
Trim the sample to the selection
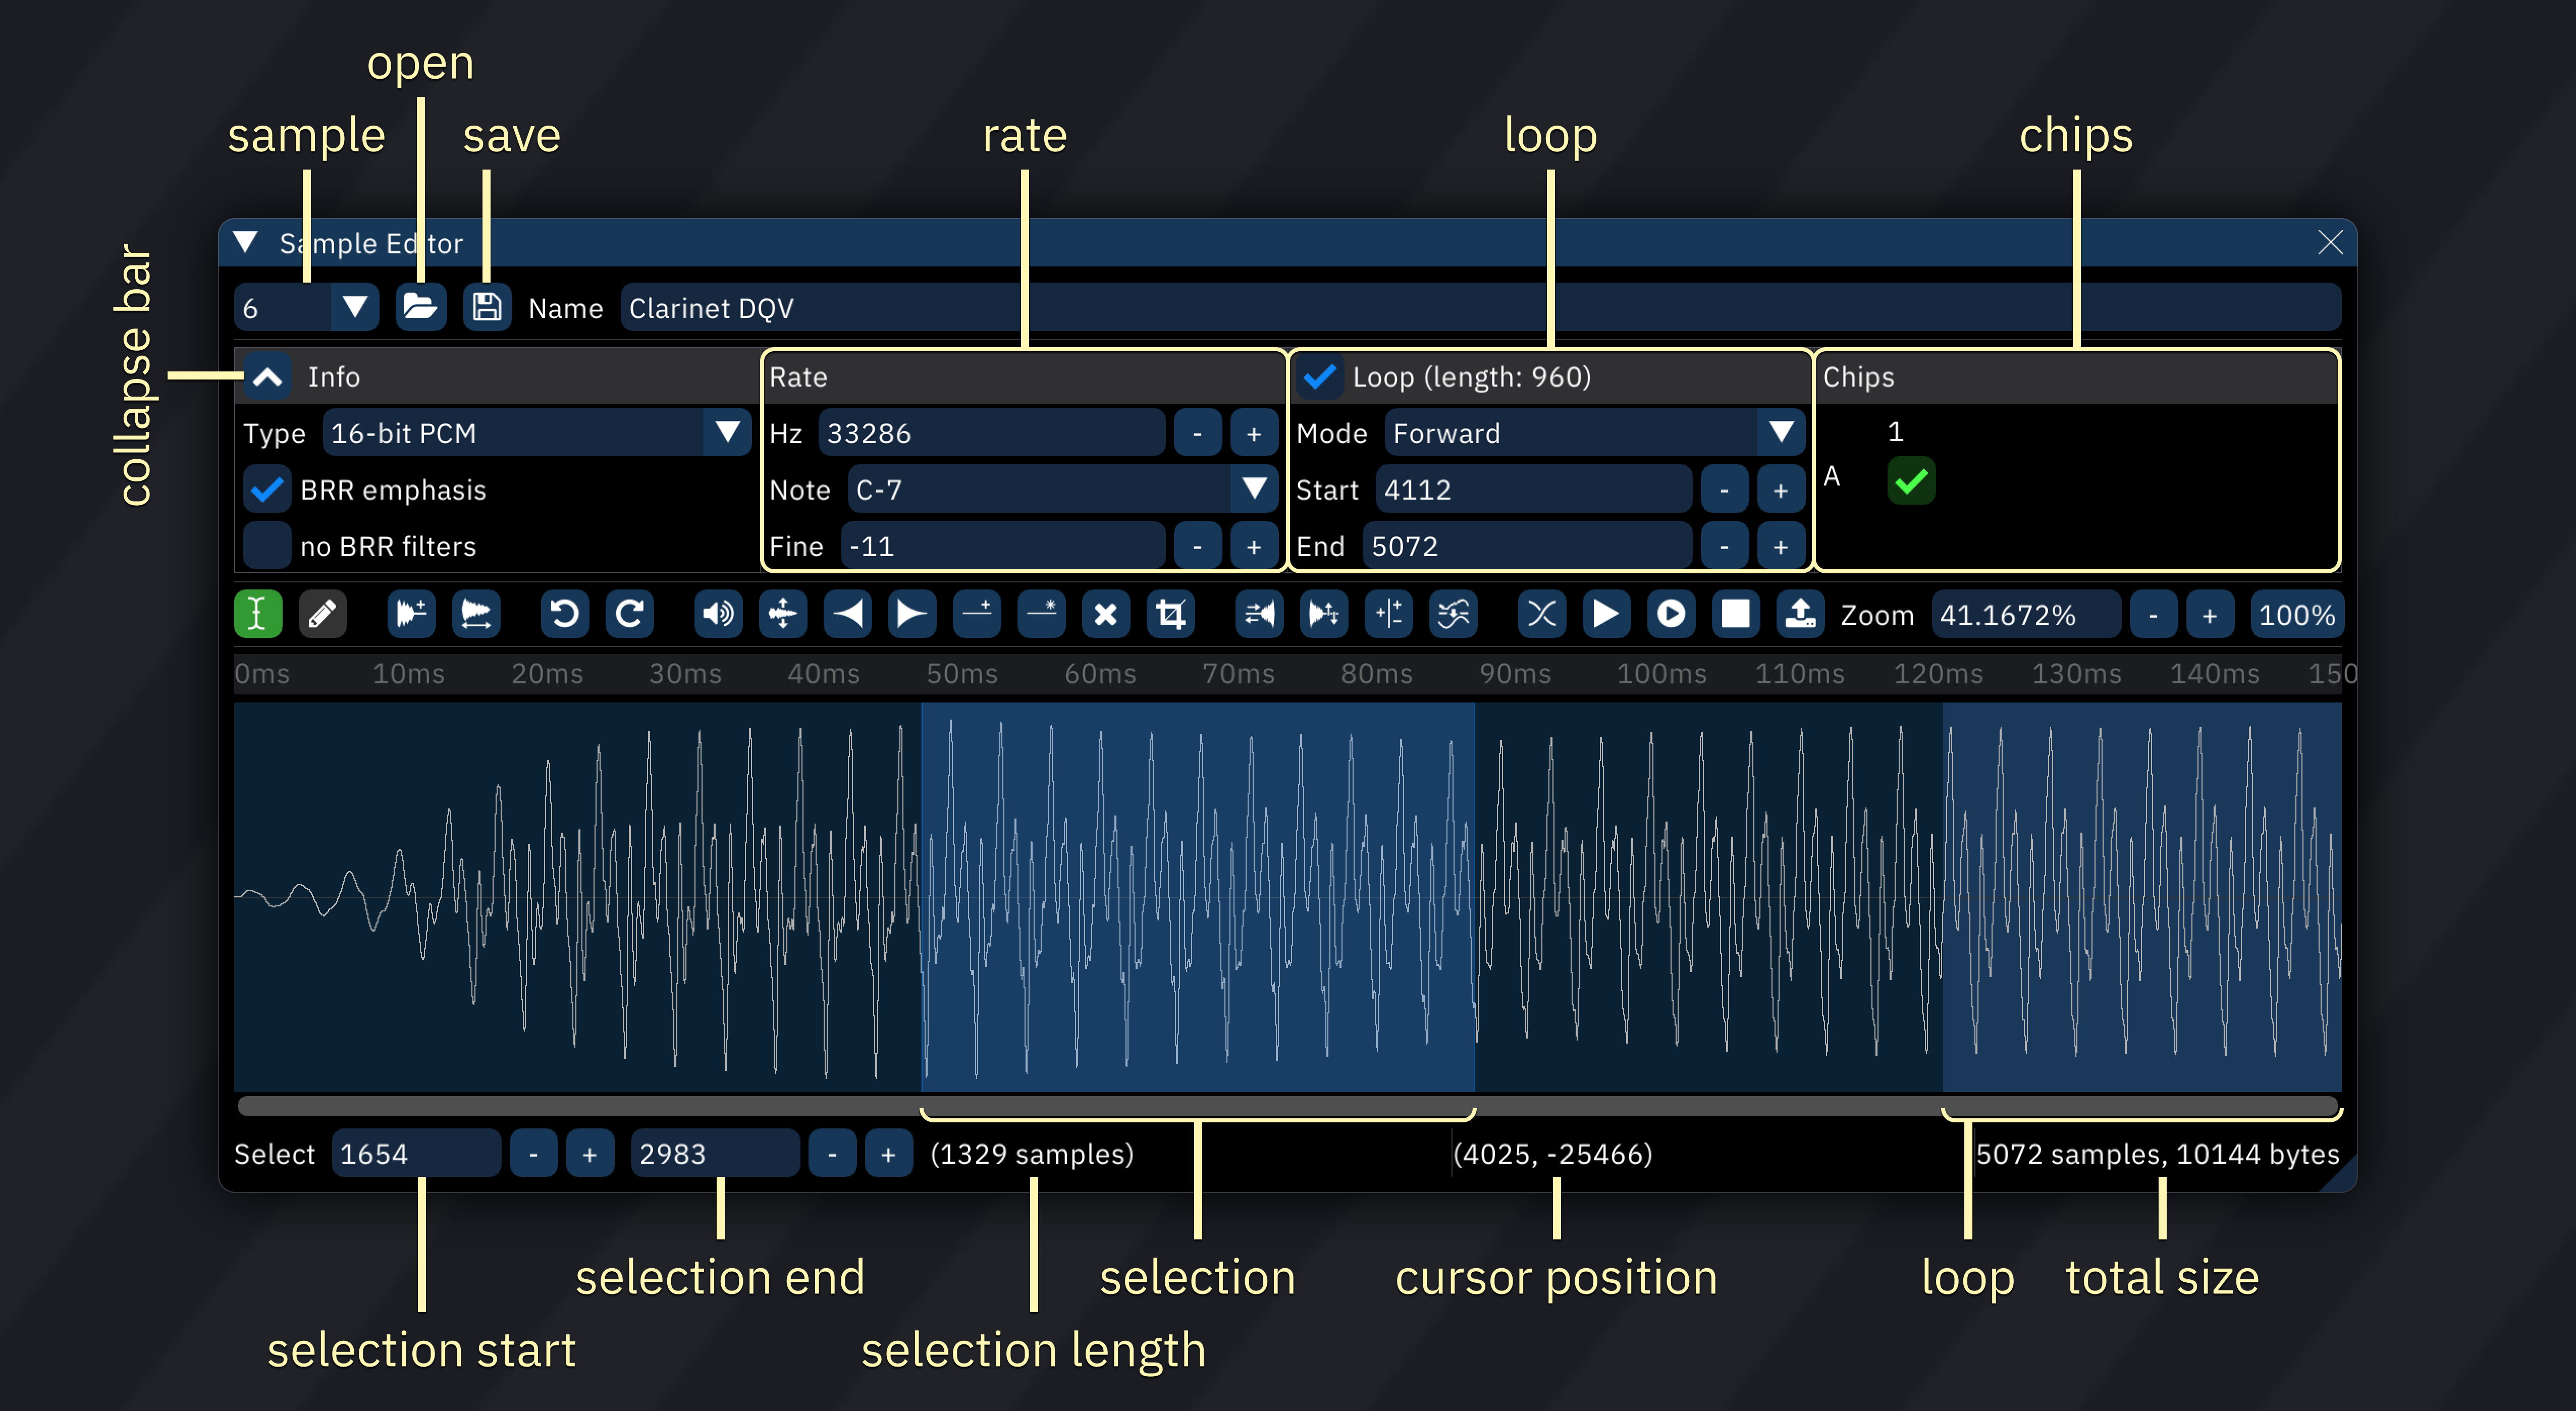[1170, 614]
